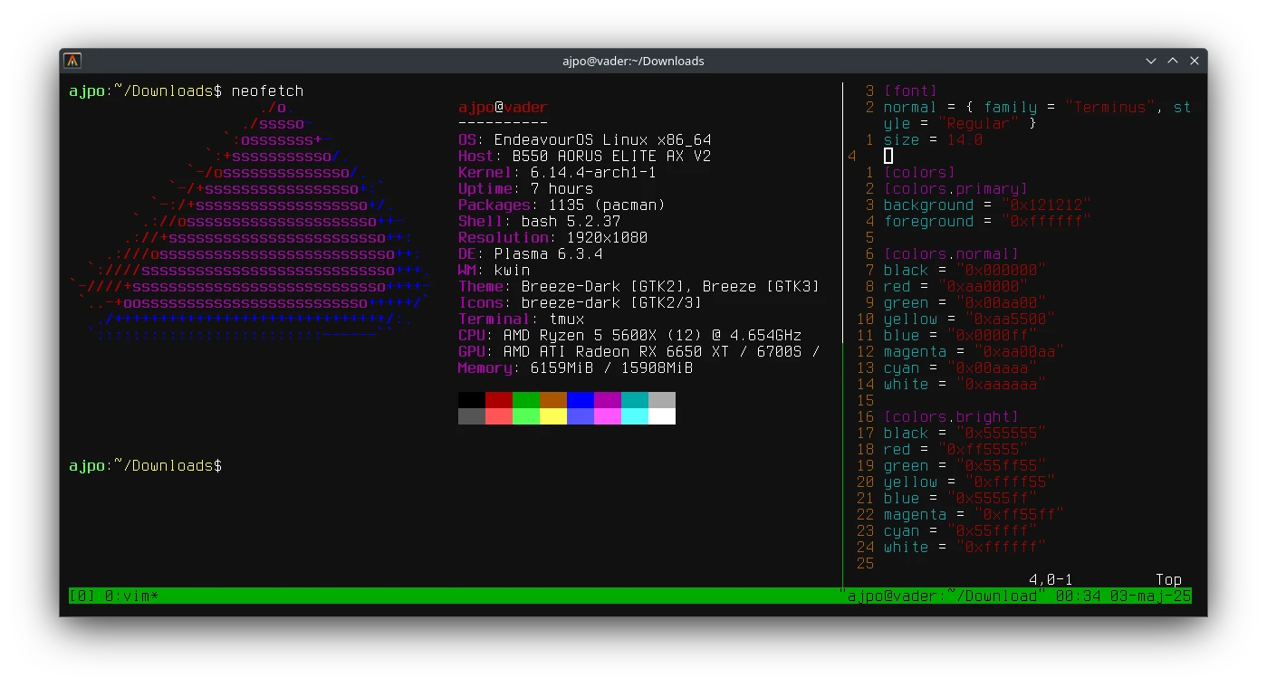
Task: Click the bright magenta color block
Action: pyautogui.click(x=608, y=416)
